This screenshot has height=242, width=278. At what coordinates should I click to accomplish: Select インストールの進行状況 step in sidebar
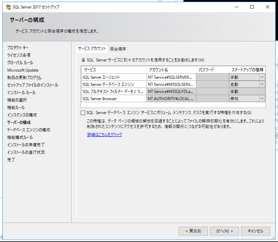tap(26, 152)
